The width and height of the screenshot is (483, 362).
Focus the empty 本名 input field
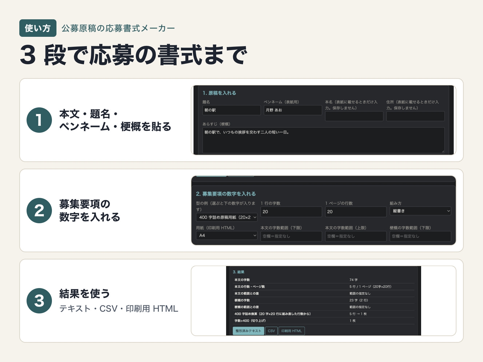pos(354,116)
